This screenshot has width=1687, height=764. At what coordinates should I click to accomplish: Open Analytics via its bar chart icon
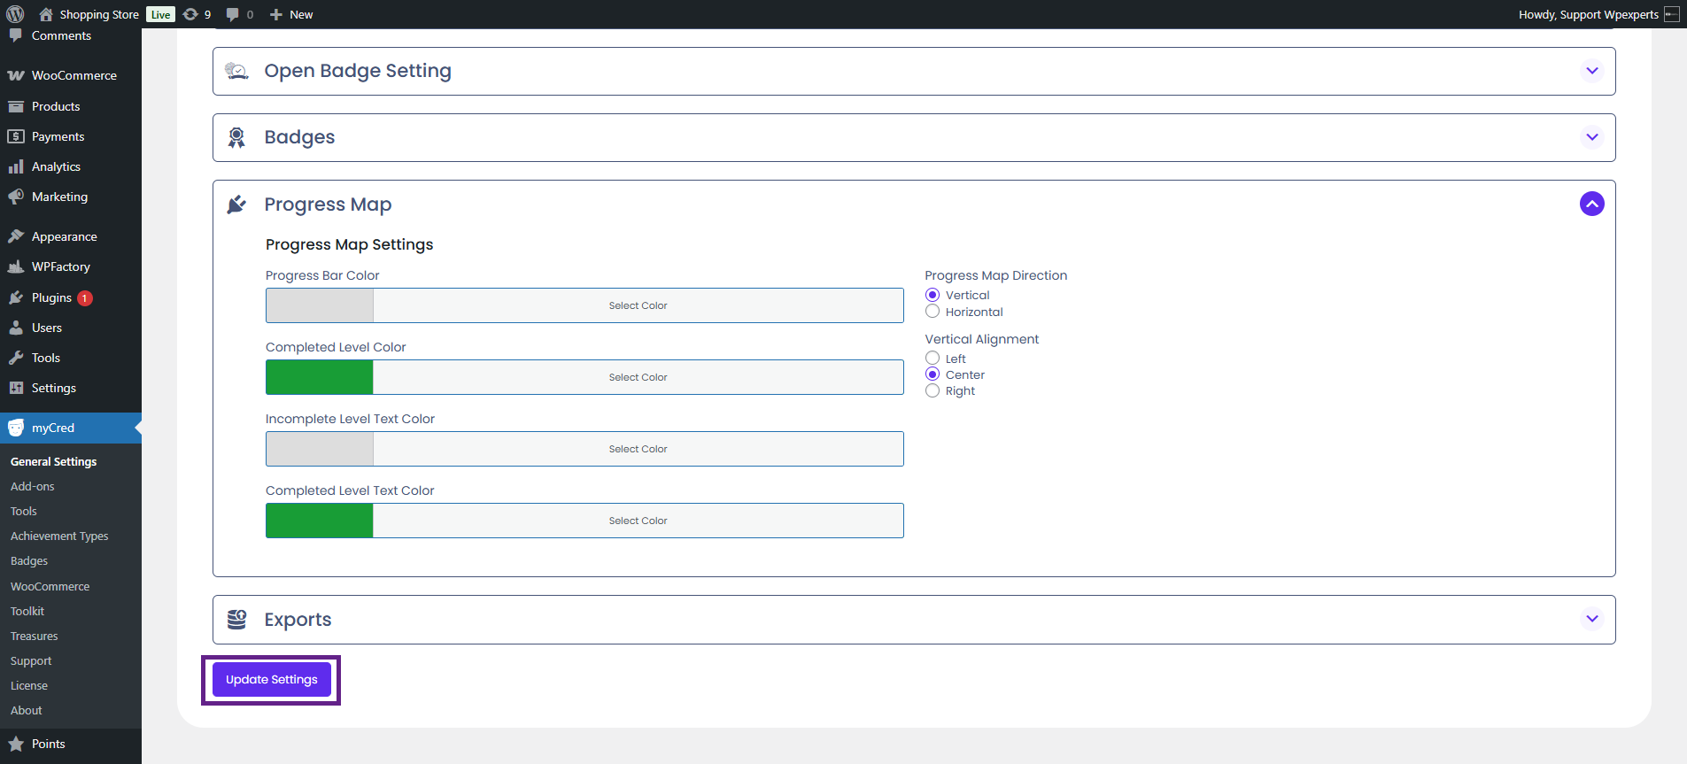tap(16, 166)
